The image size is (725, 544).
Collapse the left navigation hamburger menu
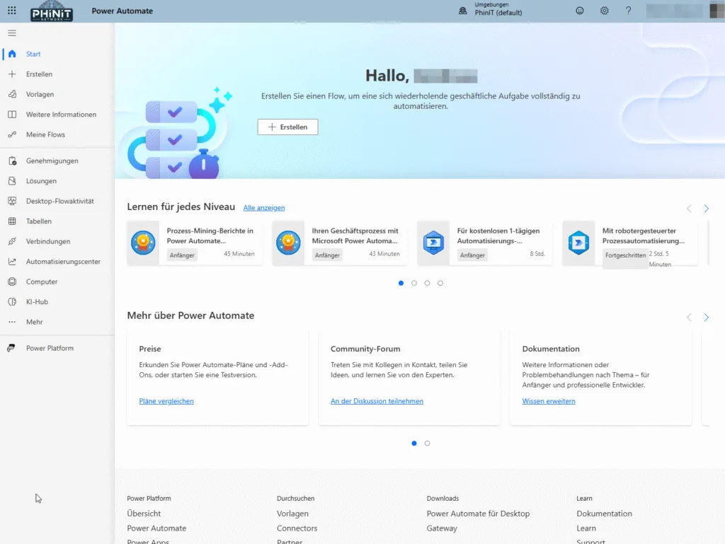coord(12,33)
